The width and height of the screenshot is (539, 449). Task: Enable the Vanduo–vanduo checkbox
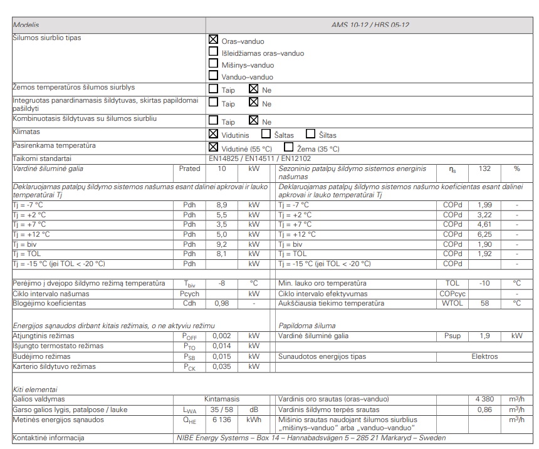213,76
